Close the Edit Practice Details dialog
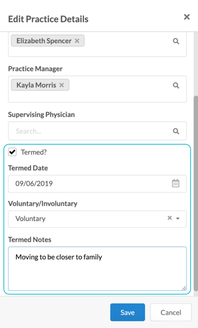Image resolution: width=198 pixels, height=328 pixels. [x=187, y=17]
